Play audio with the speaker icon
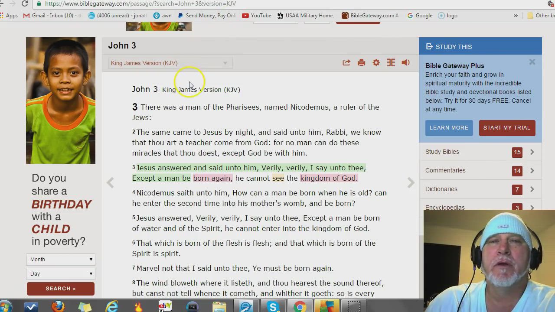 [405, 63]
